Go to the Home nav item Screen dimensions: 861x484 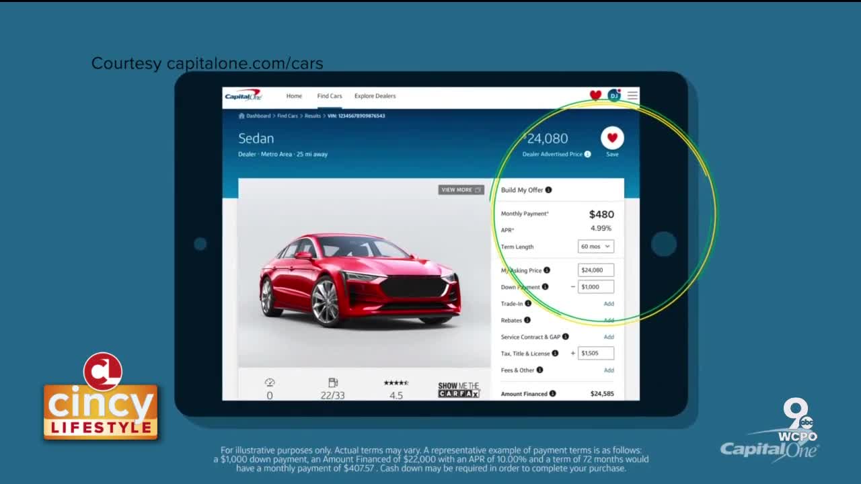pyautogui.click(x=294, y=96)
